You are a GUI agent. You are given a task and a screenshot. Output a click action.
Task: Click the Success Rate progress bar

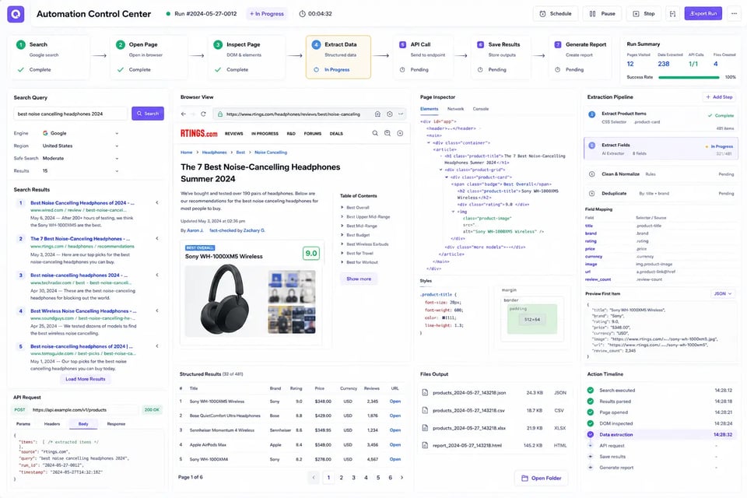tap(689, 77)
